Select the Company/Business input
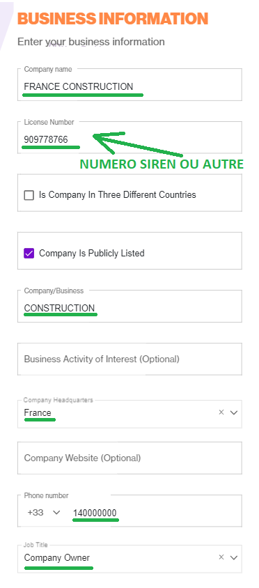The height and width of the screenshot is (588, 259). point(129,306)
